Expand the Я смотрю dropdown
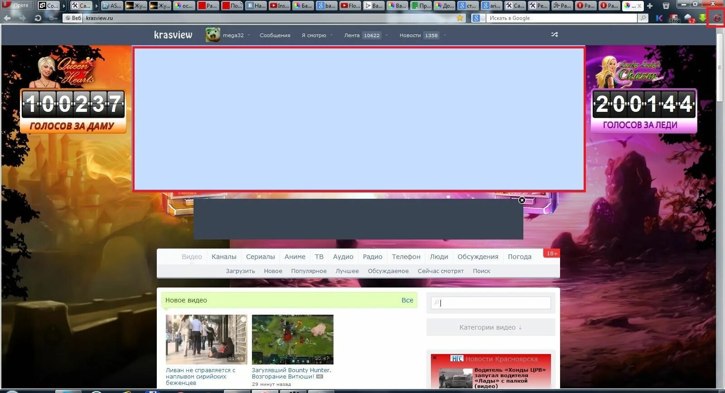Image resolution: width=725 pixels, height=393 pixels. [331, 35]
